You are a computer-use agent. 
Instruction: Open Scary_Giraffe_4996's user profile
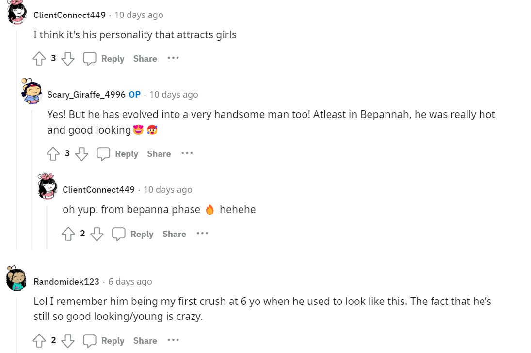(86, 95)
